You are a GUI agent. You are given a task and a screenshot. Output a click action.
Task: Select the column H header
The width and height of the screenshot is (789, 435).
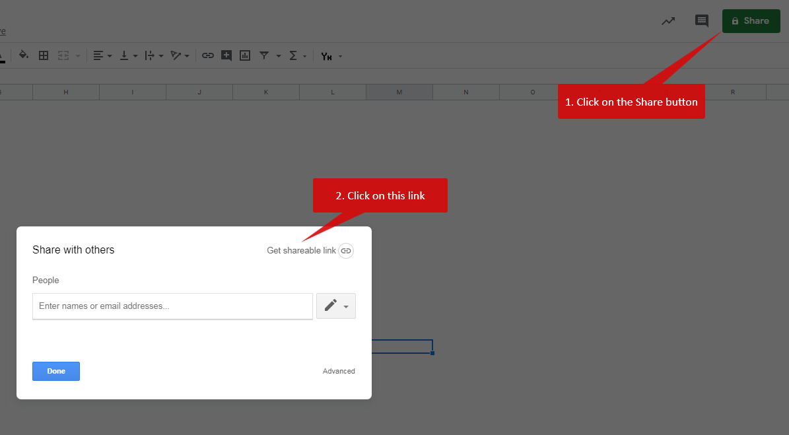[x=66, y=92]
